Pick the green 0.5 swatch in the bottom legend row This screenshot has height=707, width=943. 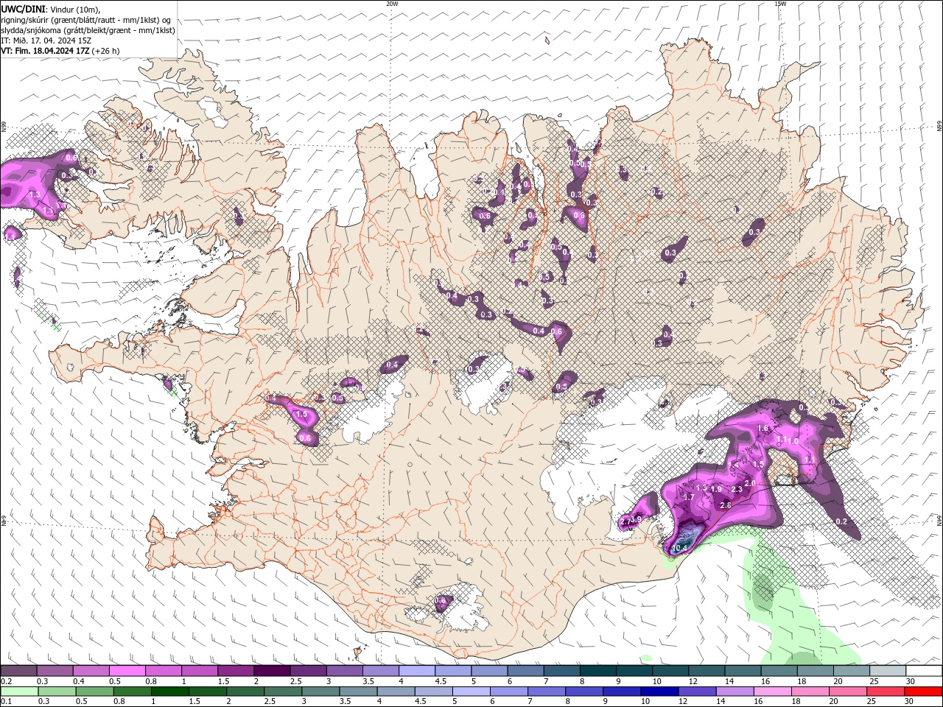pyautogui.click(x=94, y=692)
